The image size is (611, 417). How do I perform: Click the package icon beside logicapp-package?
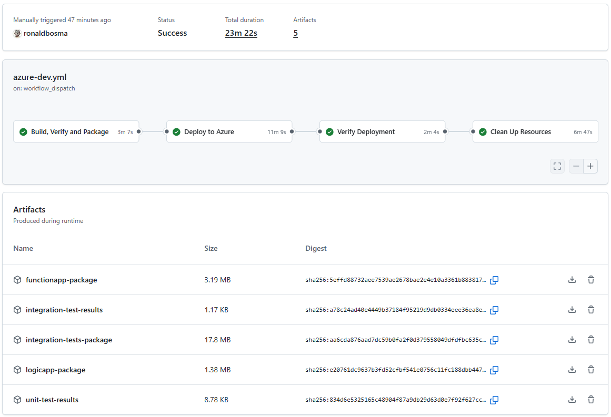(x=17, y=370)
